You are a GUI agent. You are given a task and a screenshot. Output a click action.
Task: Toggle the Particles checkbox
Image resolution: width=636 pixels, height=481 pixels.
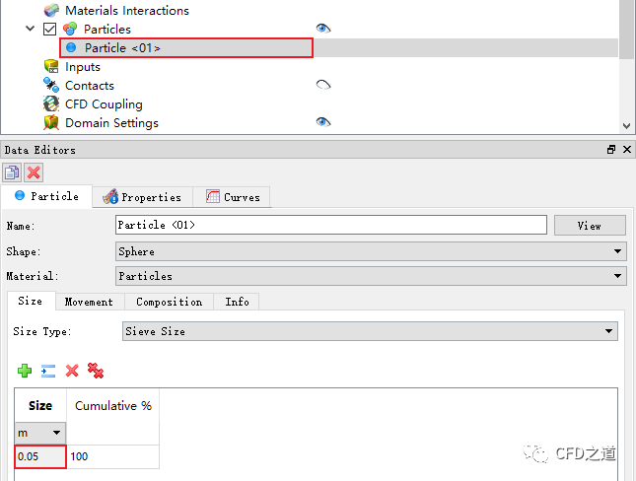point(50,30)
